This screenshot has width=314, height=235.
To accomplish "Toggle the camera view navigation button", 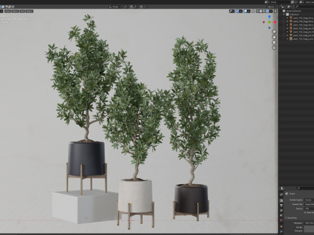I will pyautogui.click(x=274, y=42).
